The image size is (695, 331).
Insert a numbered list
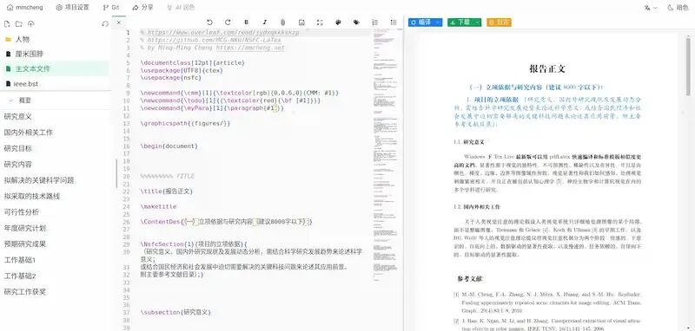(x=375, y=23)
